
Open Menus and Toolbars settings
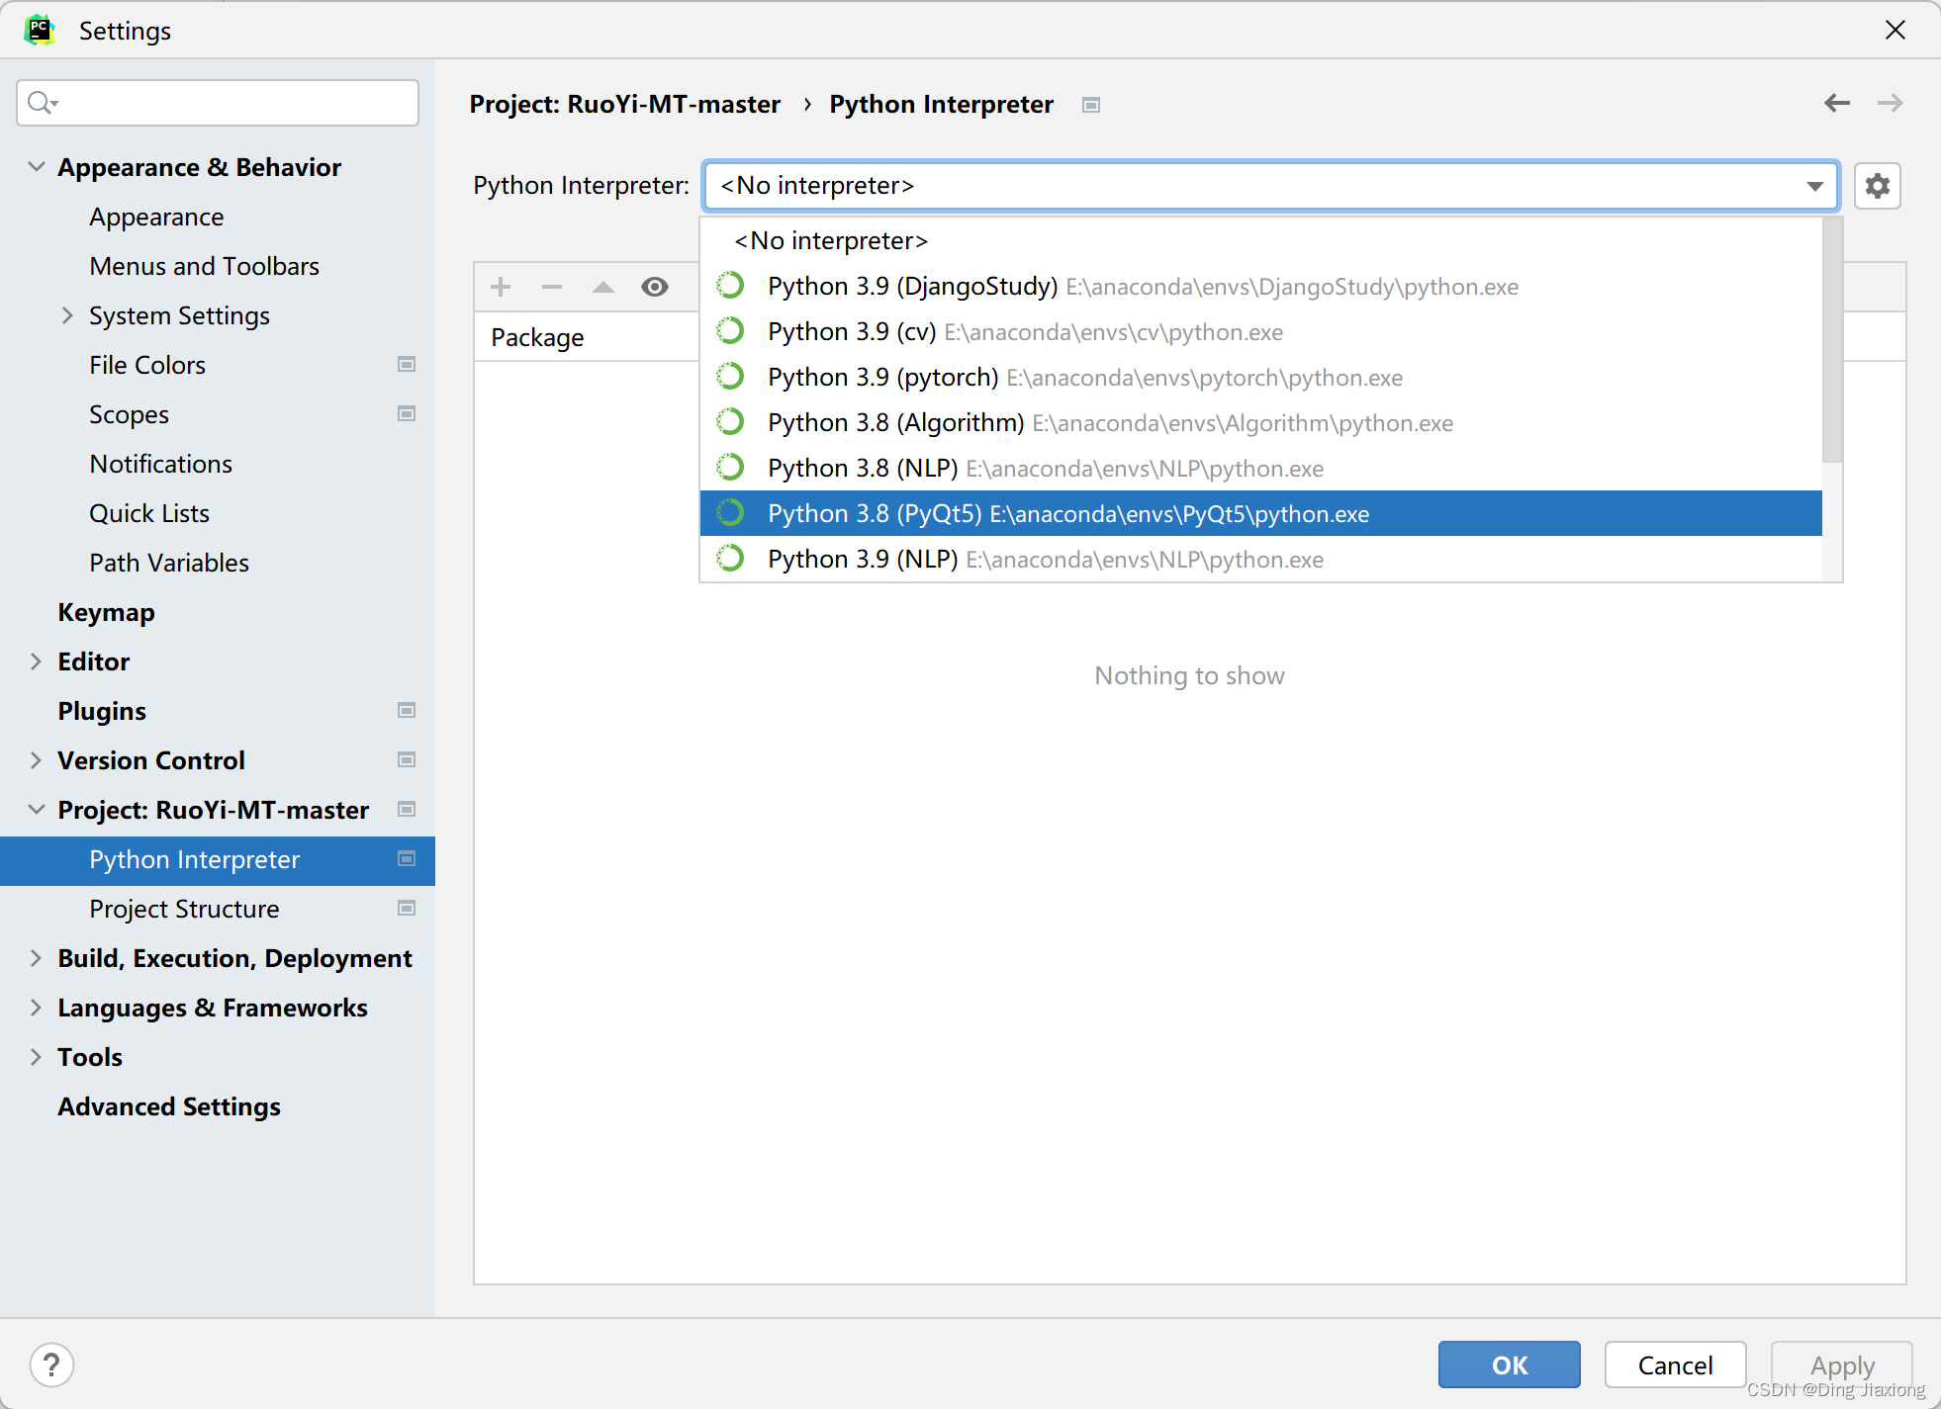[204, 266]
